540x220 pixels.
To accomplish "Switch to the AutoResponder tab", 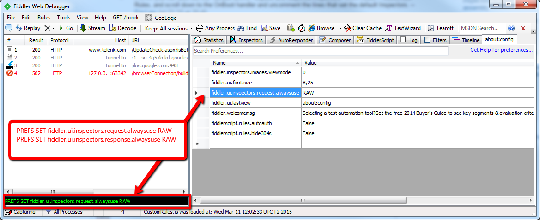I will (291, 40).
